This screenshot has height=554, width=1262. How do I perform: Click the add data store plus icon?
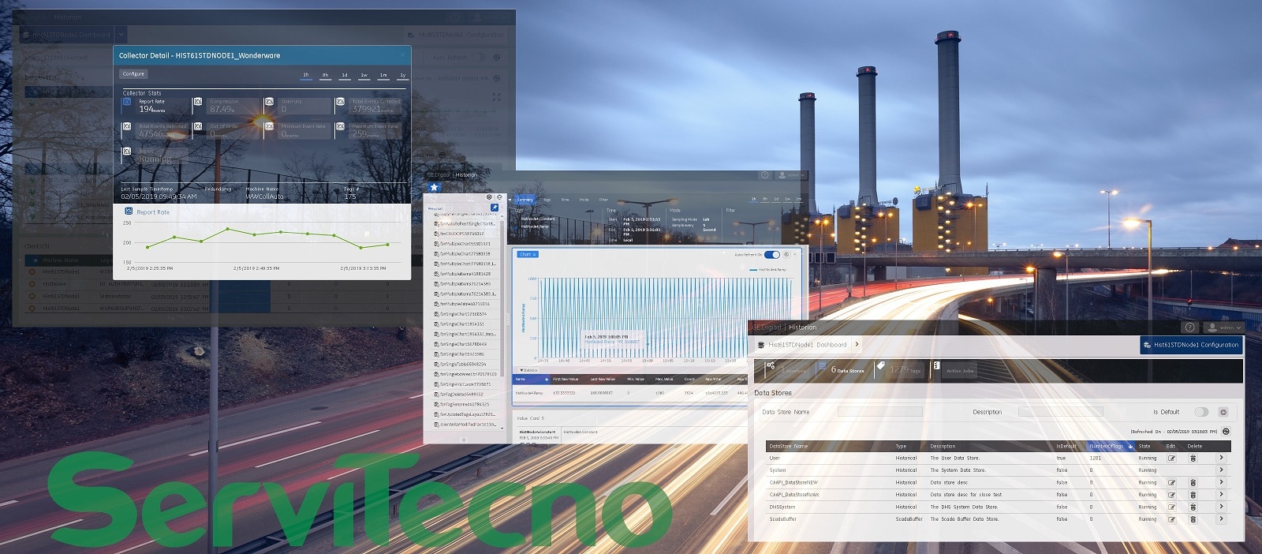[x=1223, y=412]
